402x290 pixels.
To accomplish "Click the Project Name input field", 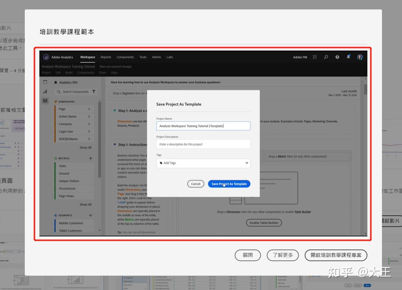I will point(203,126).
